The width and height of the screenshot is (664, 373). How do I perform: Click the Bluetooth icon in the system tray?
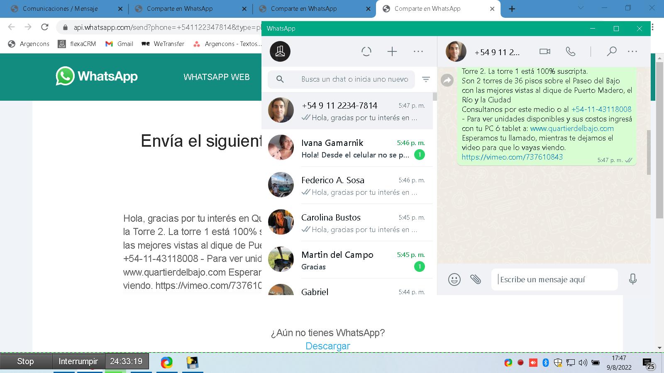coord(546,363)
